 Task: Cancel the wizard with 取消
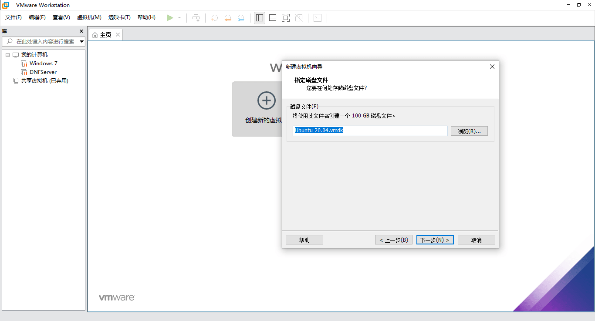(477, 240)
